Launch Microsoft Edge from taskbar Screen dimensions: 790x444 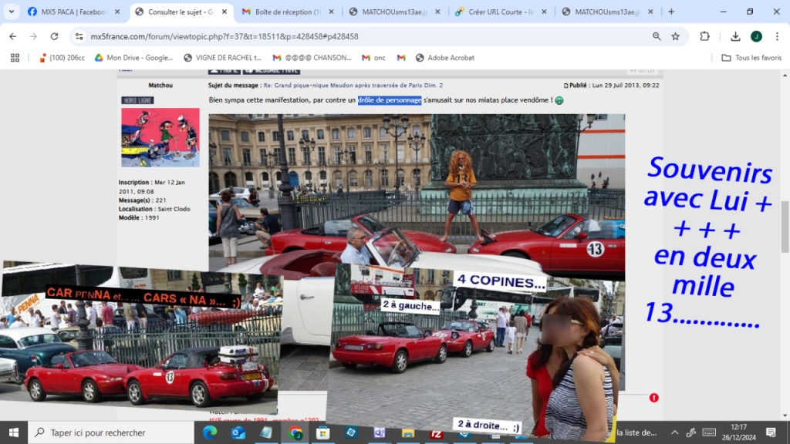(x=210, y=432)
